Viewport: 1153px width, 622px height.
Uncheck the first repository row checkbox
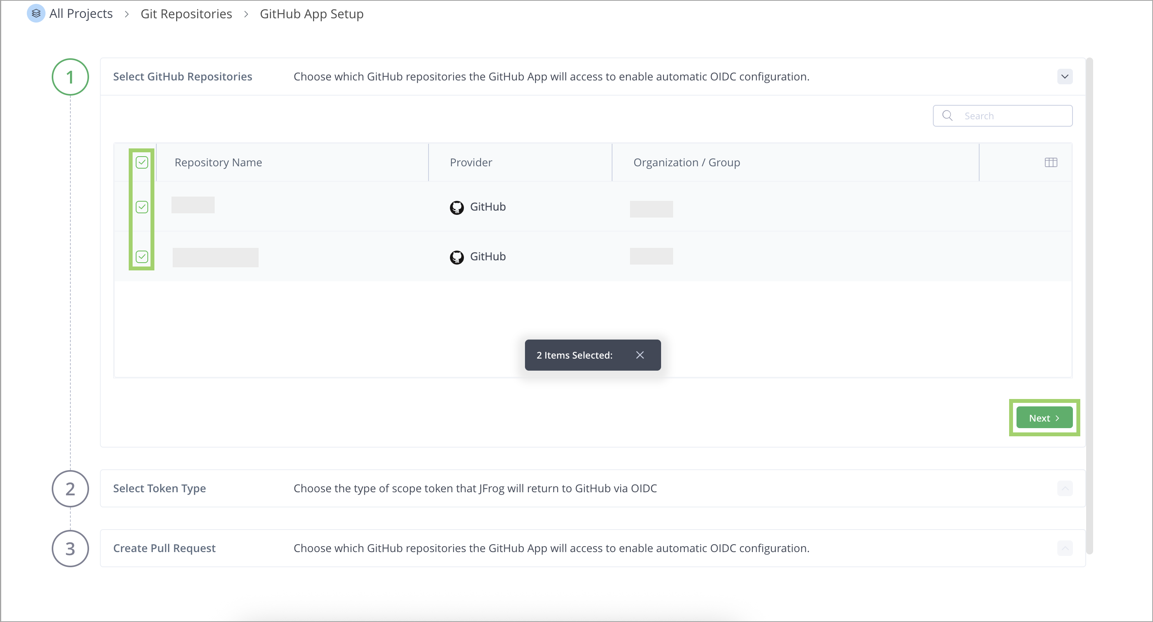click(x=142, y=207)
